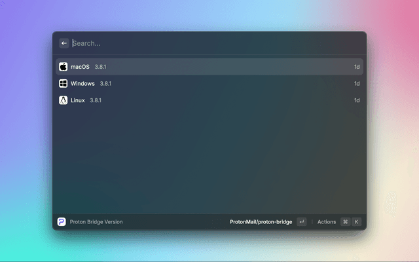Click the Proton Bridge extension icon

coord(62,222)
